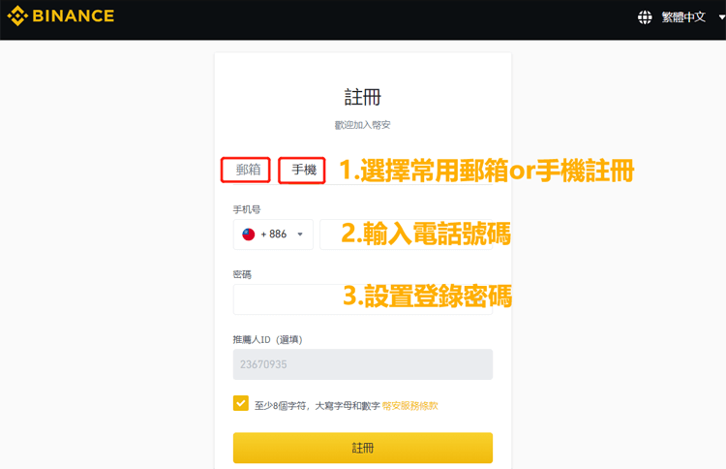Click the 歡迎加入幣安 subtitle text
This screenshot has width=726, height=469.
coord(363,125)
